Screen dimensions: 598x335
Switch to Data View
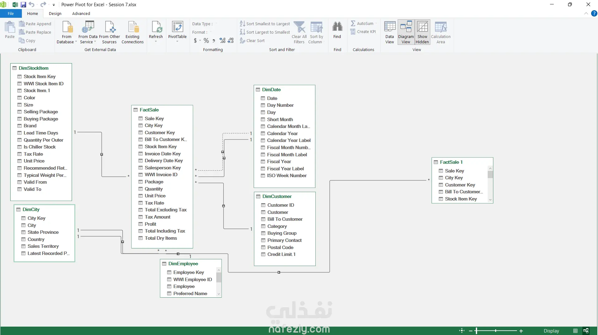tap(390, 32)
